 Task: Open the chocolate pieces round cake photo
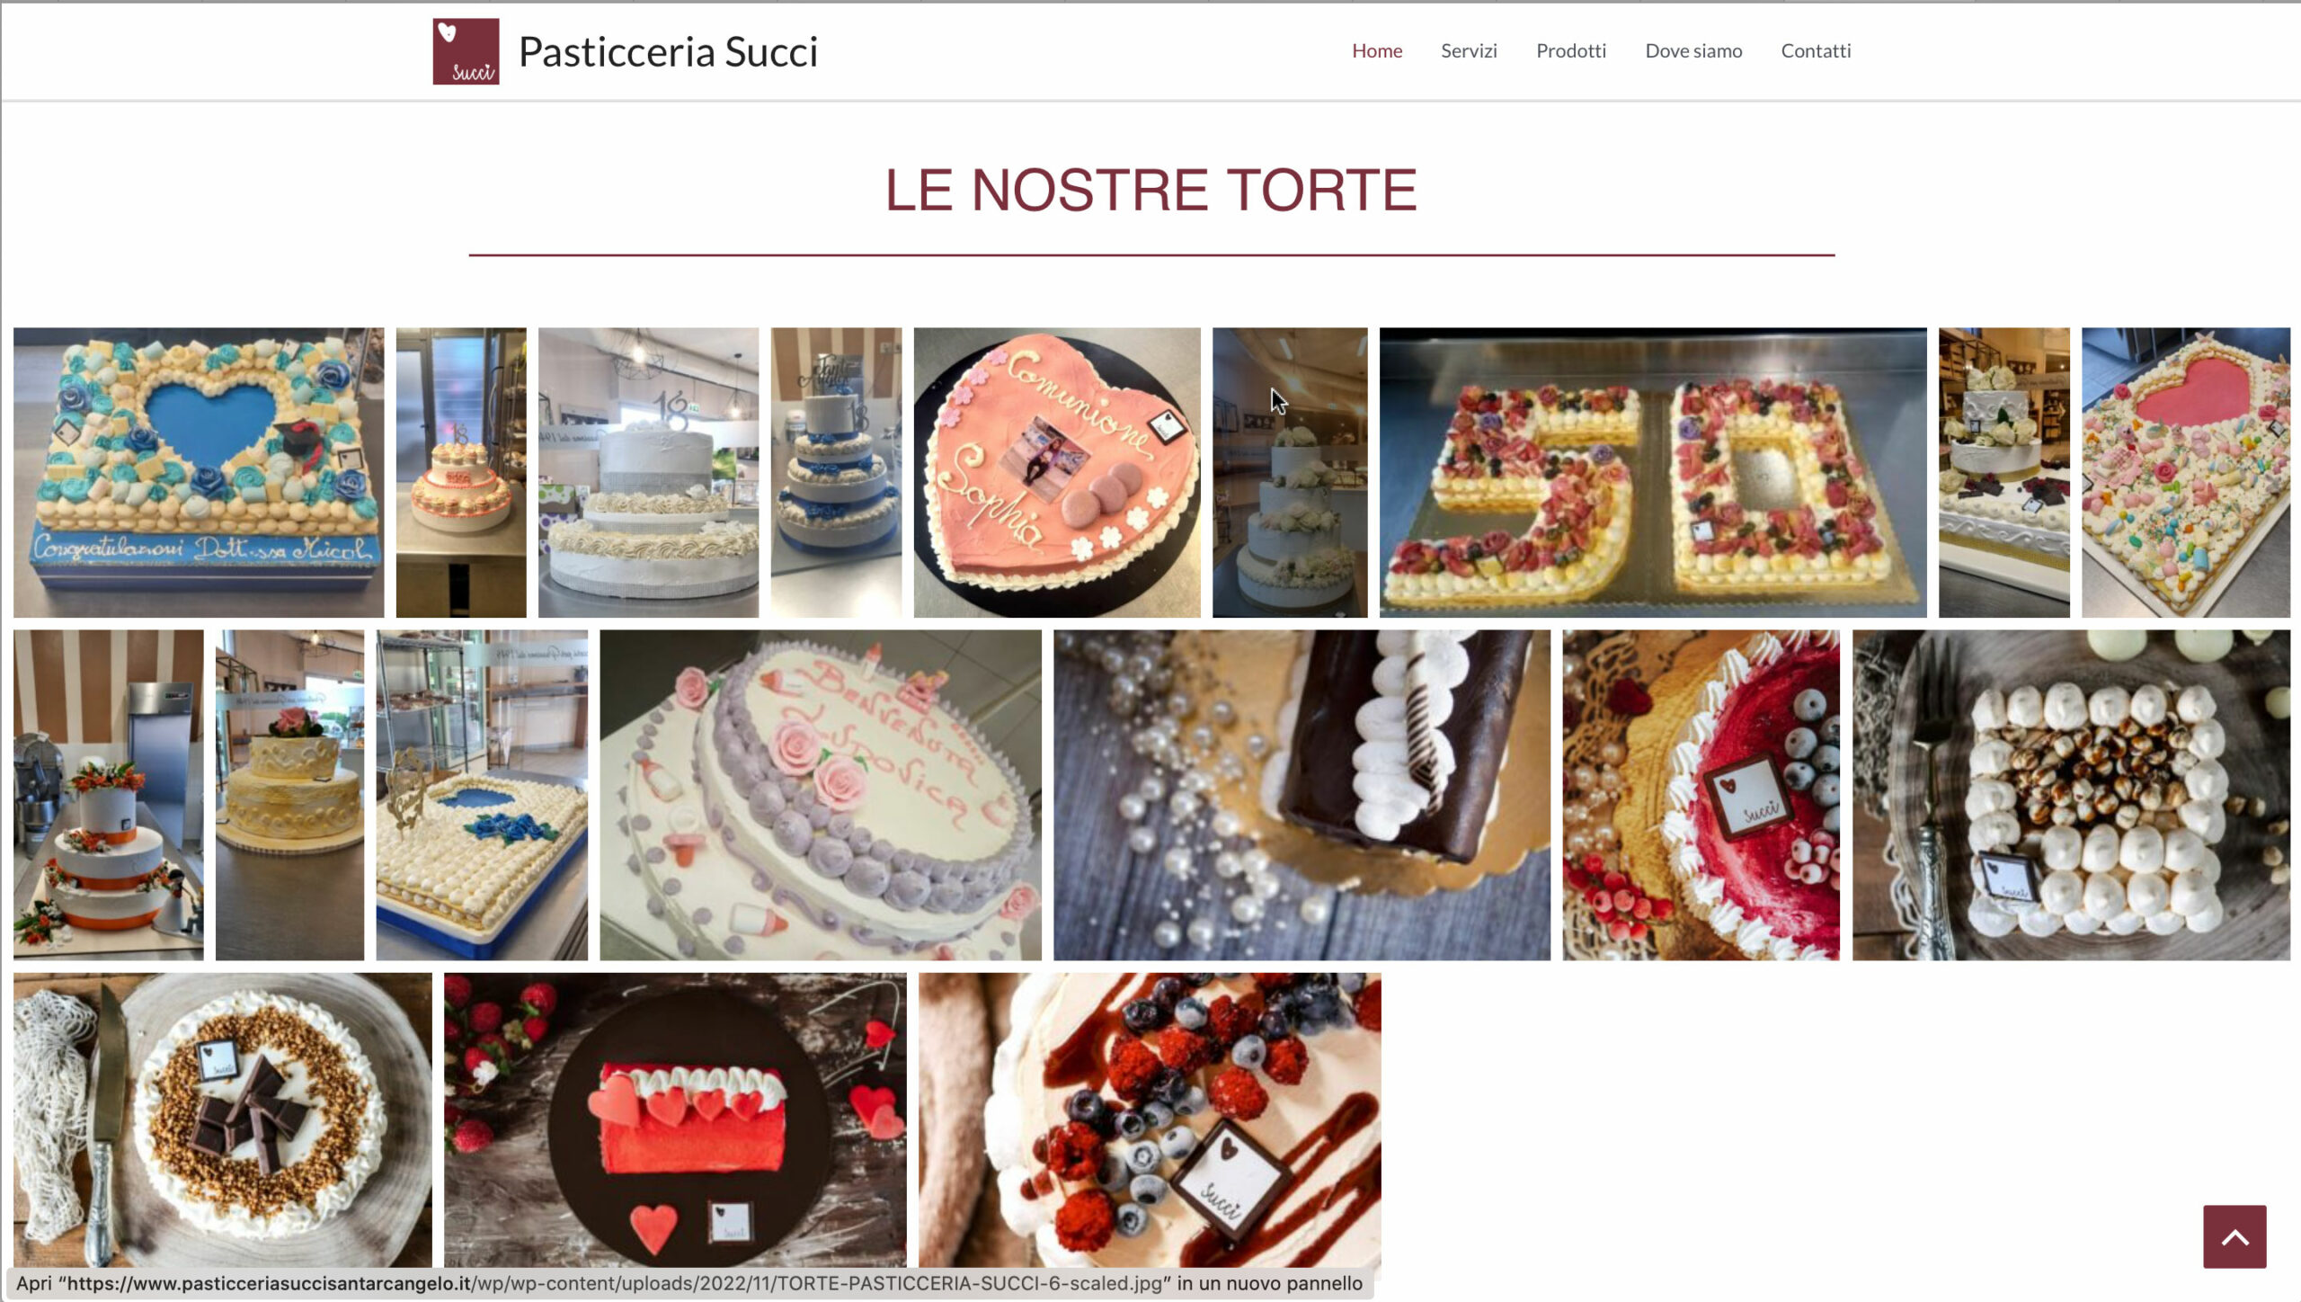click(x=222, y=1119)
